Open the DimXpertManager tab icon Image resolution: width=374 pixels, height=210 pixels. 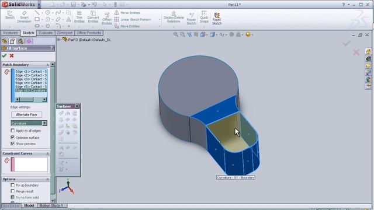point(29,41)
